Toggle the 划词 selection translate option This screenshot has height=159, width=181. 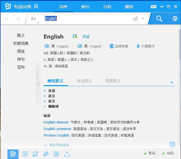pos(168,153)
